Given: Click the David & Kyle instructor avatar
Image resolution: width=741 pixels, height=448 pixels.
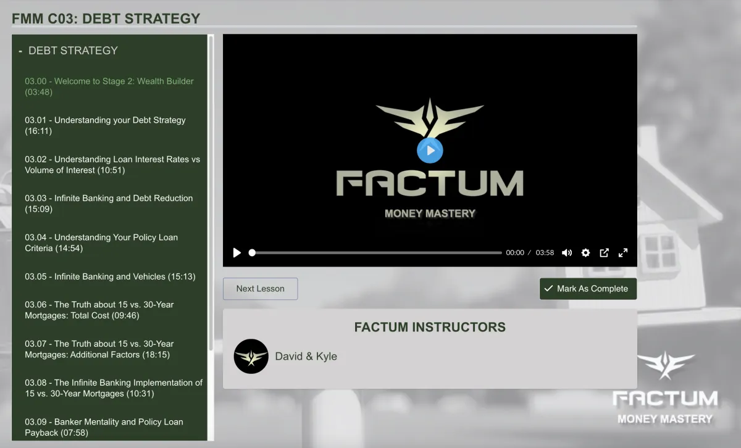Looking at the screenshot, I should click(251, 356).
